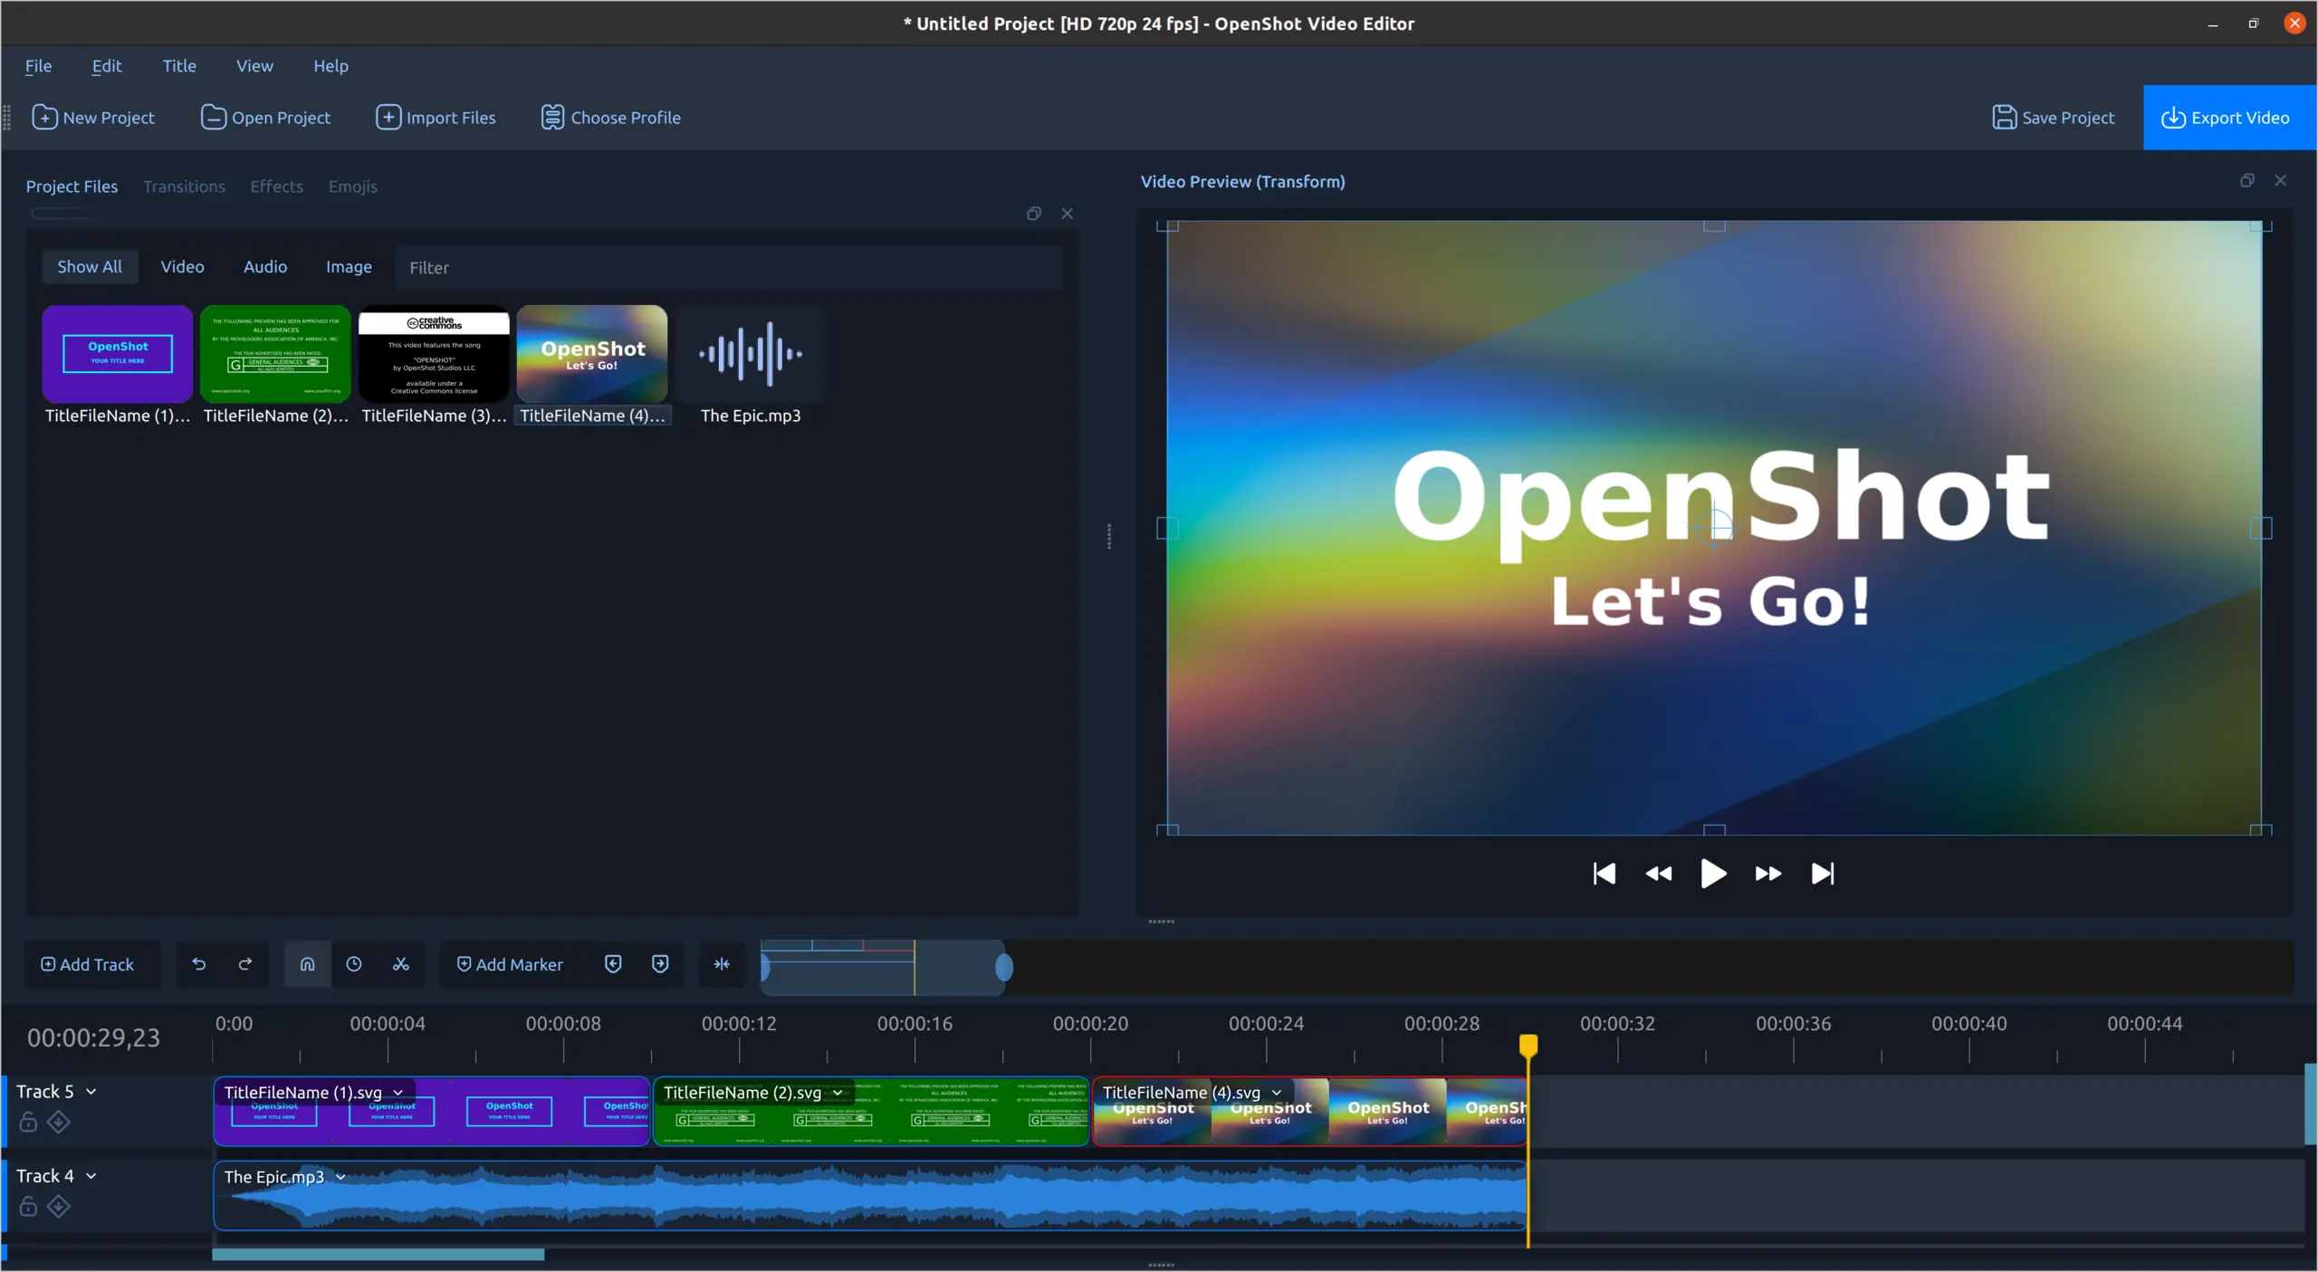
Task: Close the Video Preview panel
Action: pyautogui.click(x=2281, y=181)
